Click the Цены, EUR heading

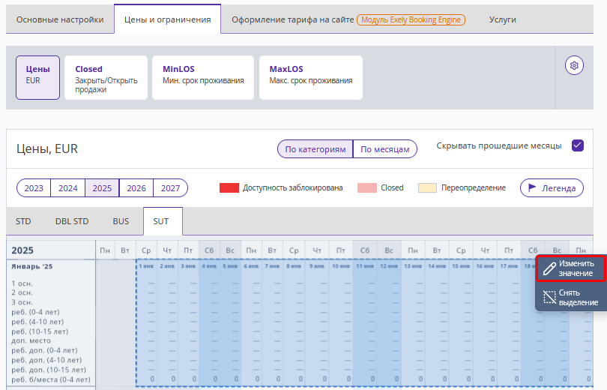tap(47, 148)
